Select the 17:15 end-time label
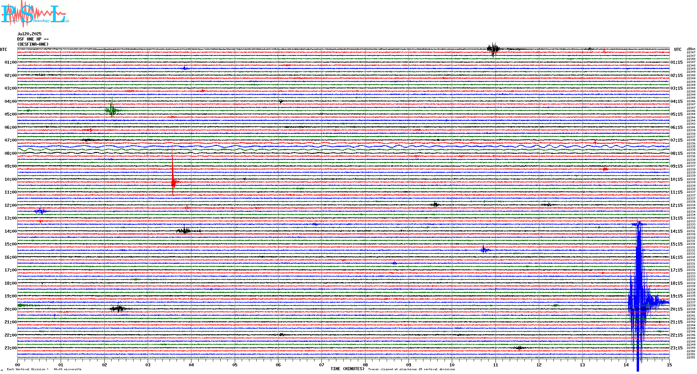The image size is (697, 374). [677, 270]
